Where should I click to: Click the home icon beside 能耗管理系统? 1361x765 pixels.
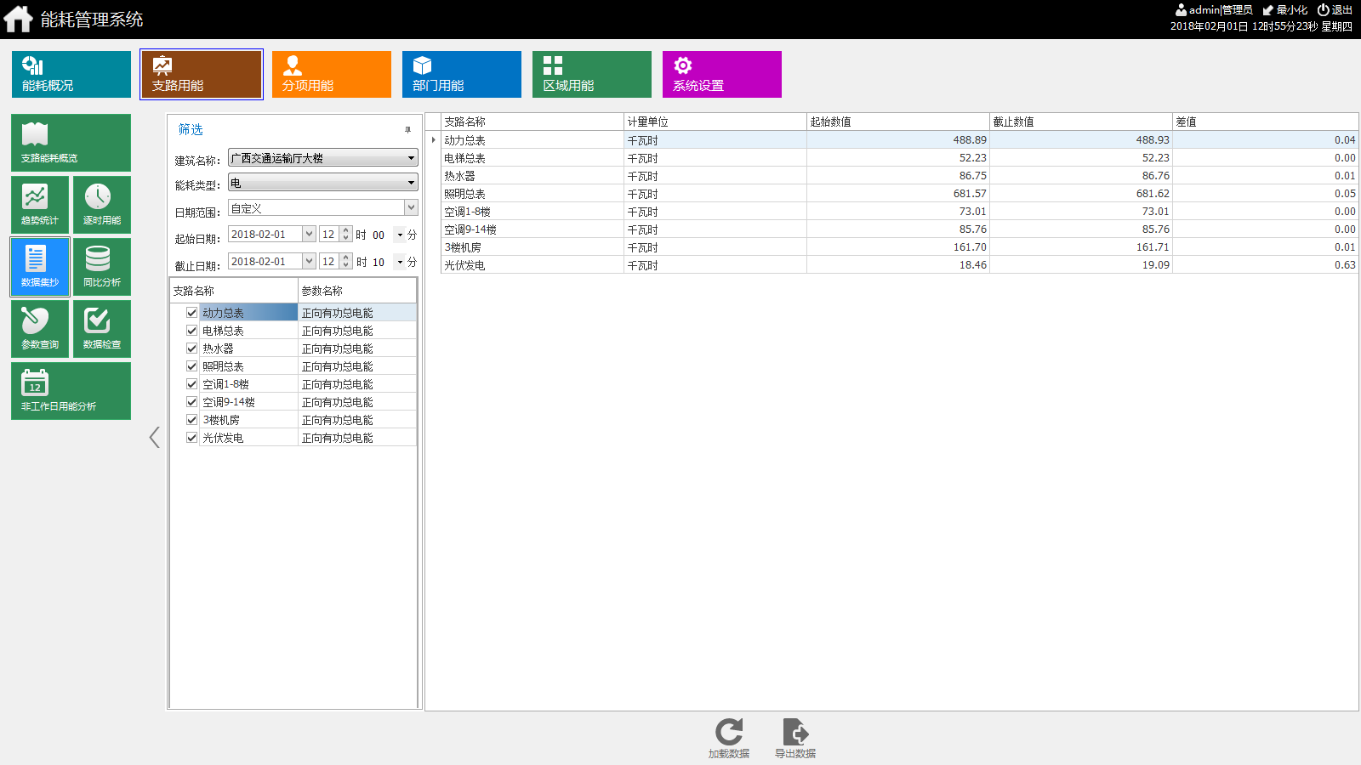click(18, 19)
